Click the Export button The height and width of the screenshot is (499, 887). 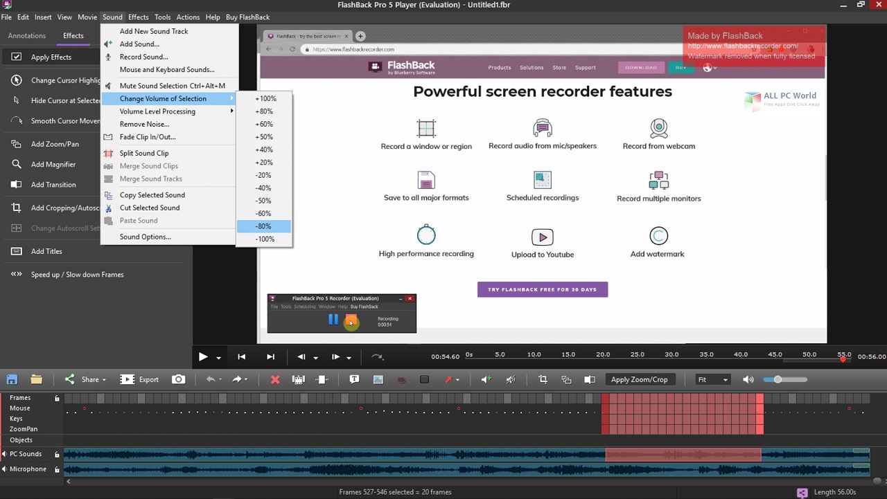[x=139, y=379]
